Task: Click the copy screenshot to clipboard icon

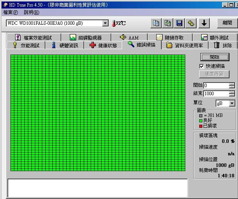Action: (x=167, y=23)
